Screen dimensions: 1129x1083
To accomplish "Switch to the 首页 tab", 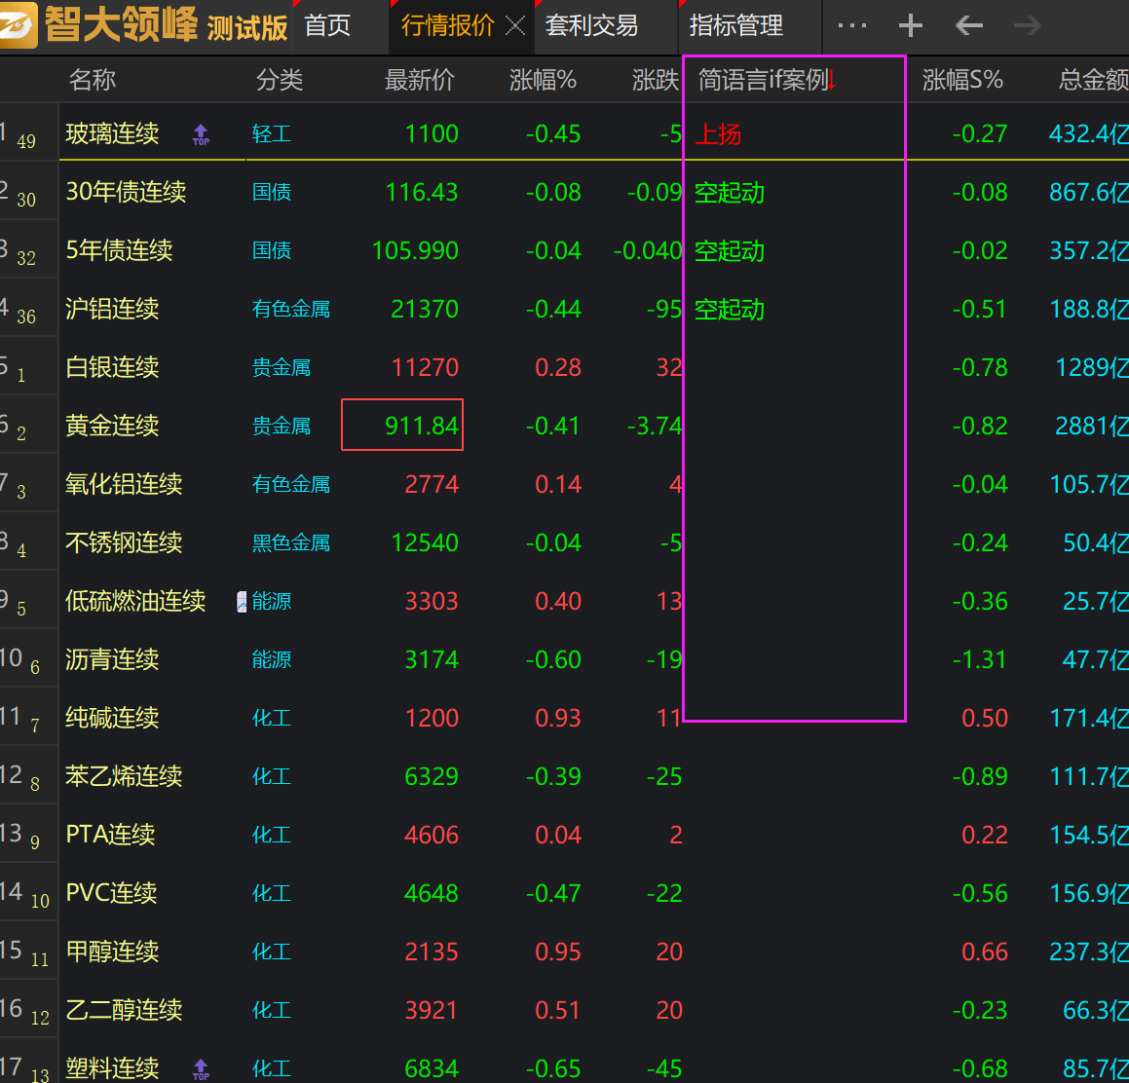I will coord(327,26).
